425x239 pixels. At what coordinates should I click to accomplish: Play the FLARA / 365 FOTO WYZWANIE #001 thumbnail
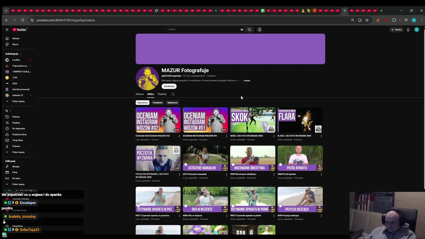pos(300,120)
